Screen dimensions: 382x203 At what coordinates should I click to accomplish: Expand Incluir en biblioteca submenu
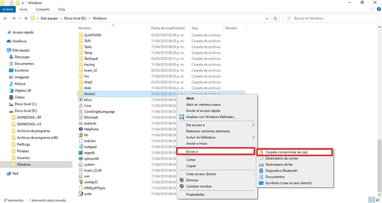click(253, 137)
